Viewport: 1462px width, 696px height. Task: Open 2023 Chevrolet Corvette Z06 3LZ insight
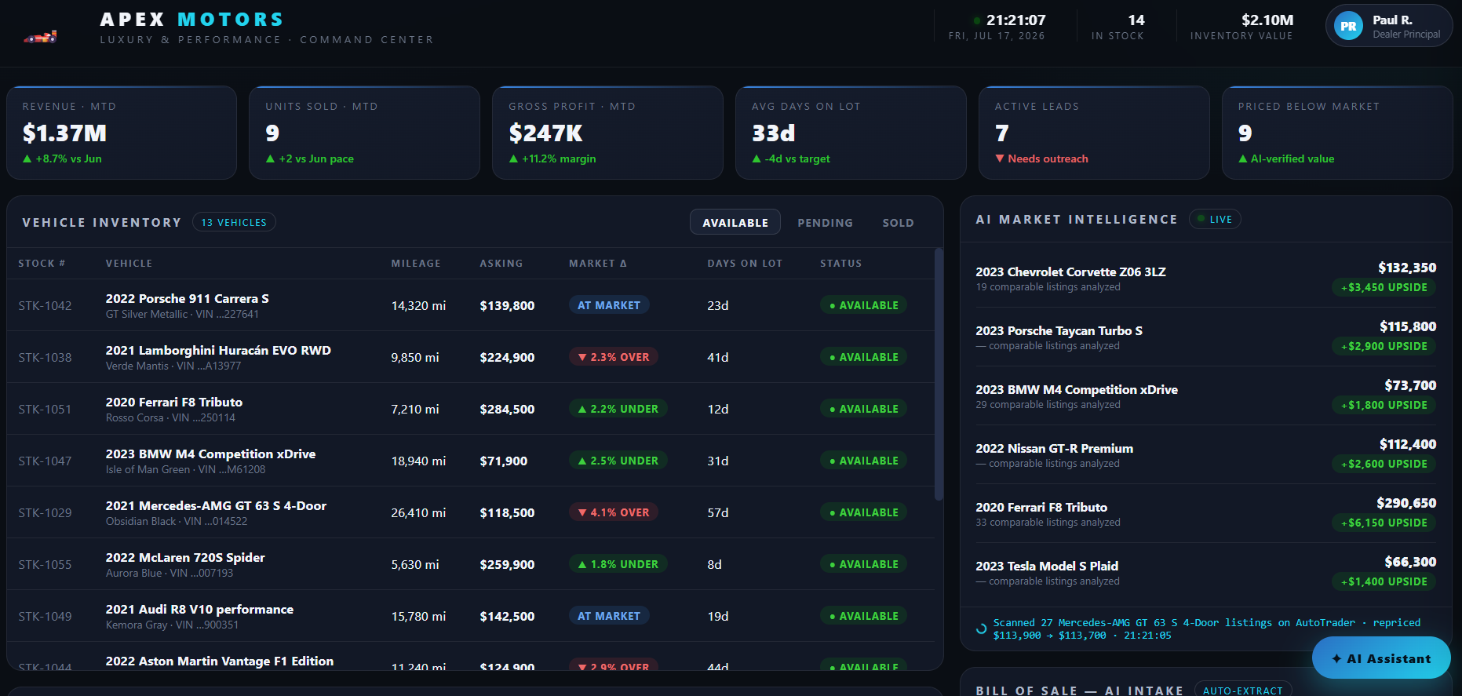(x=1205, y=278)
